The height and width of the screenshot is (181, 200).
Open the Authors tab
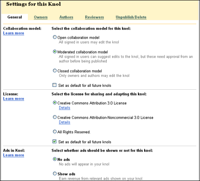tap(66, 17)
